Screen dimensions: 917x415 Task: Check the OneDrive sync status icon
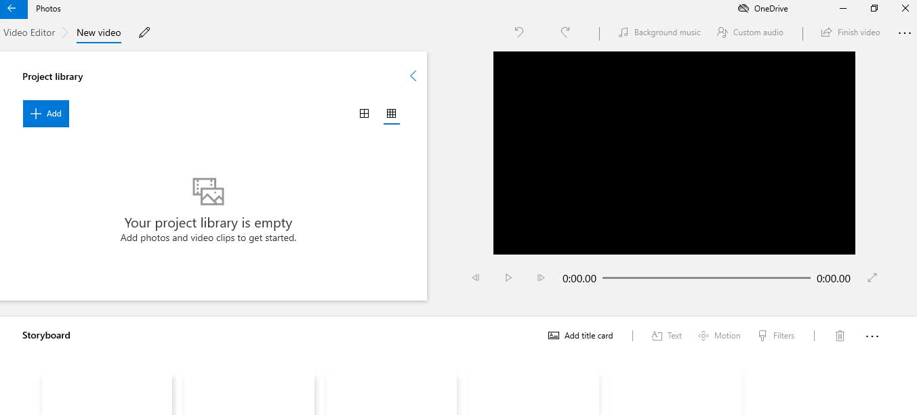pos(742,8)
